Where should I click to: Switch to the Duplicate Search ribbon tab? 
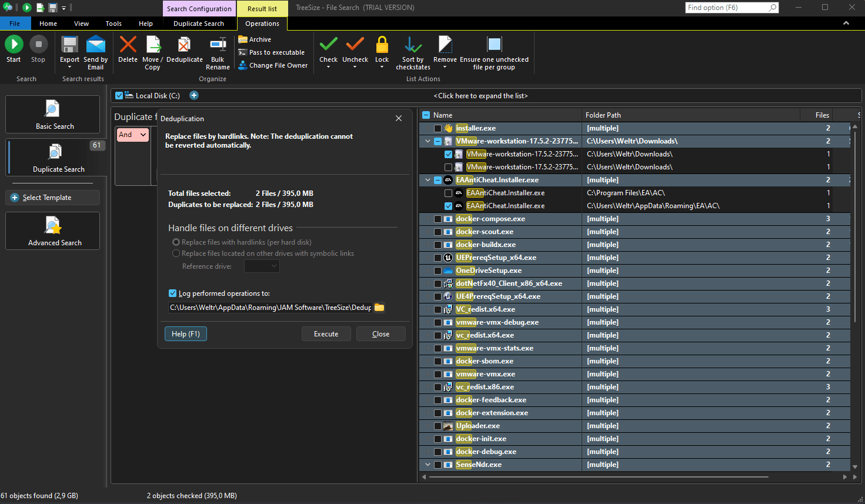[199, 24]
